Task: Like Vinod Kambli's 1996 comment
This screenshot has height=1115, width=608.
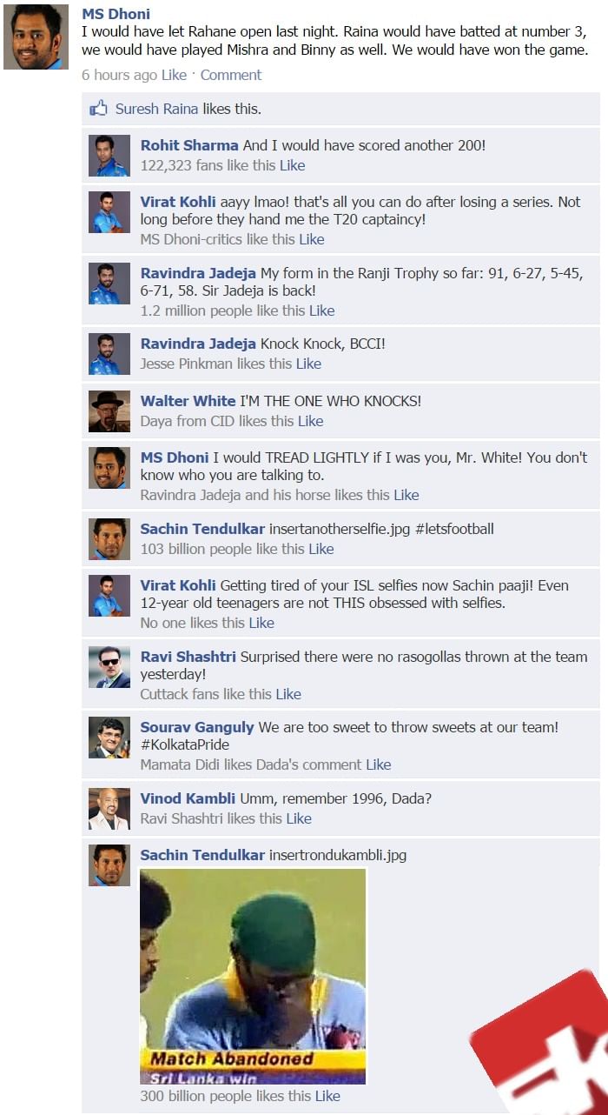Action: (298, 818)
